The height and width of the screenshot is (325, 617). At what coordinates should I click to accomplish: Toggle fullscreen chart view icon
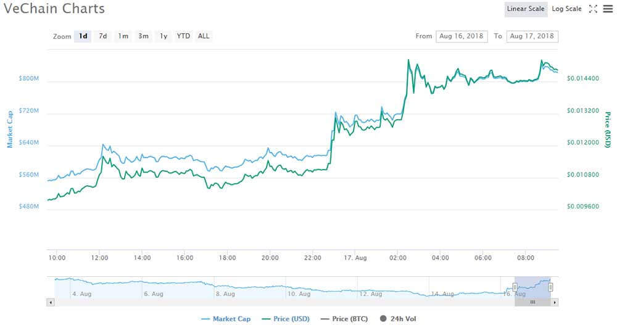coord(593,9)
